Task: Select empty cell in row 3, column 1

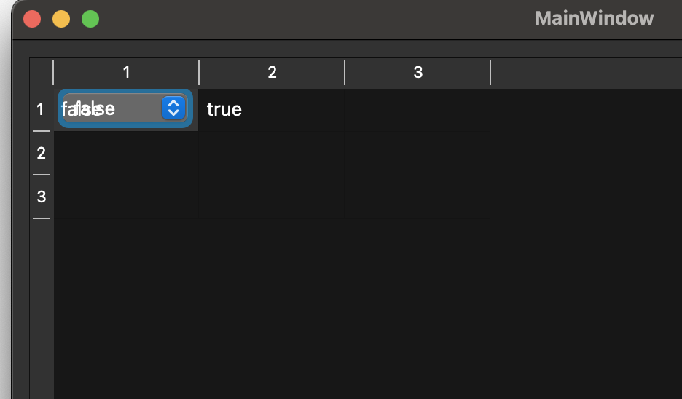Action: (126, 197)
